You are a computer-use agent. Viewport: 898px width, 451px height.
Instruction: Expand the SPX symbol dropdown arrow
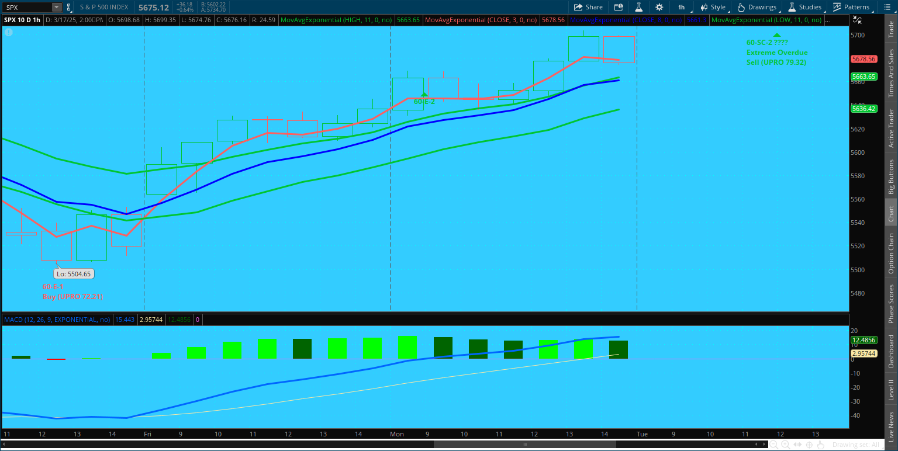56,7
